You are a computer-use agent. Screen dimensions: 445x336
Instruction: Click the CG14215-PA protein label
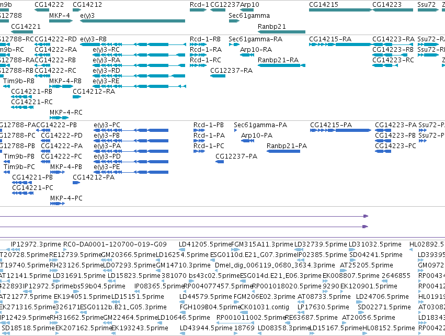click(x=331, y=125)
